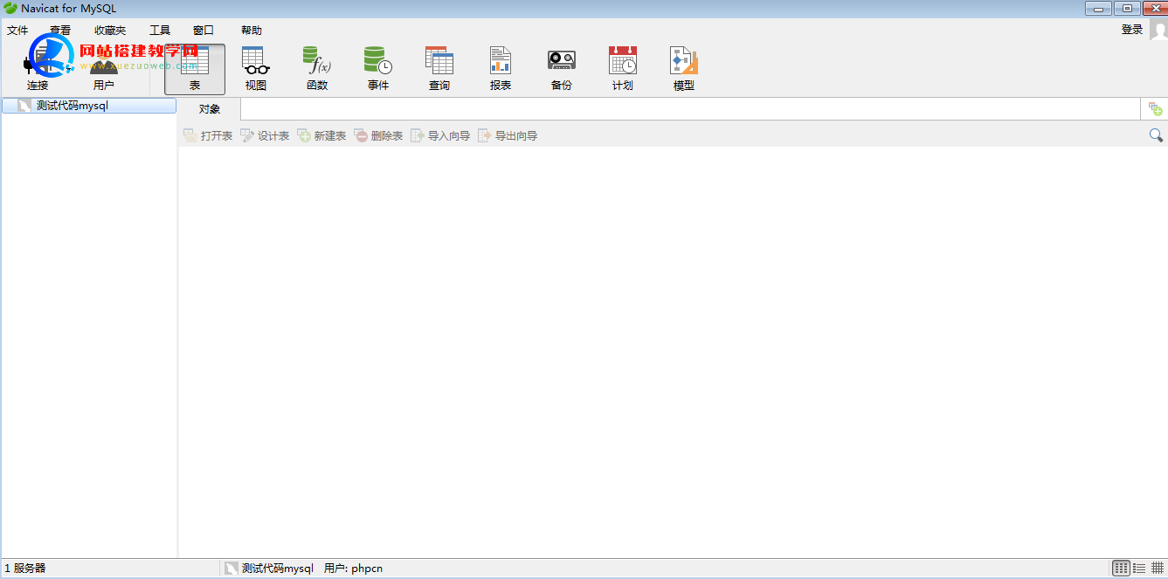Click the 导入向导 (Import Wizard) button
The width and height of the screenshot is (1168, 579).
point(440,135)
